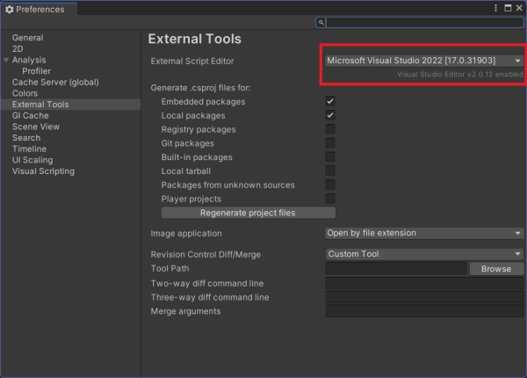Select Colors preferences category
The width and height of the screenshot is (527, 378).
tap(25, 93)
